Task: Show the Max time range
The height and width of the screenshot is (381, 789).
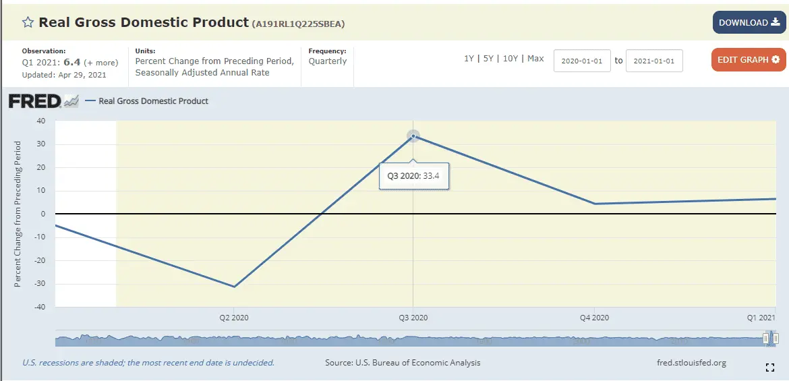Action: pos(535,59)
